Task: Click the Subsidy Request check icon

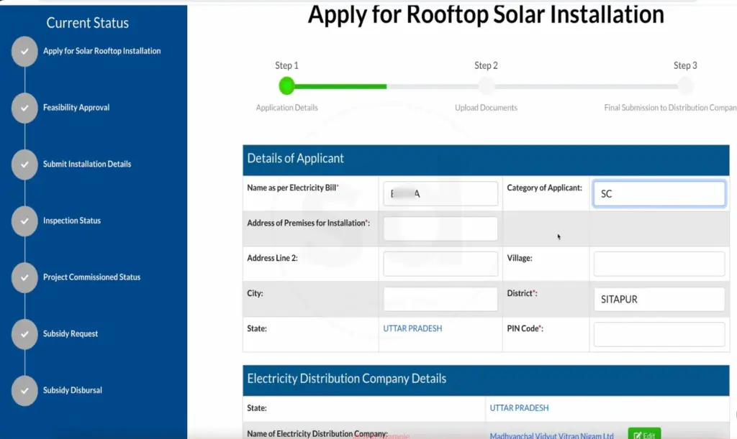Action: (x=24, y=334)
